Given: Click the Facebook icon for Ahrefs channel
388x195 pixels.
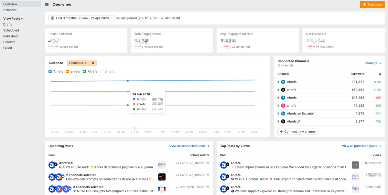Looking at the screenshot, I should [283, 98].
